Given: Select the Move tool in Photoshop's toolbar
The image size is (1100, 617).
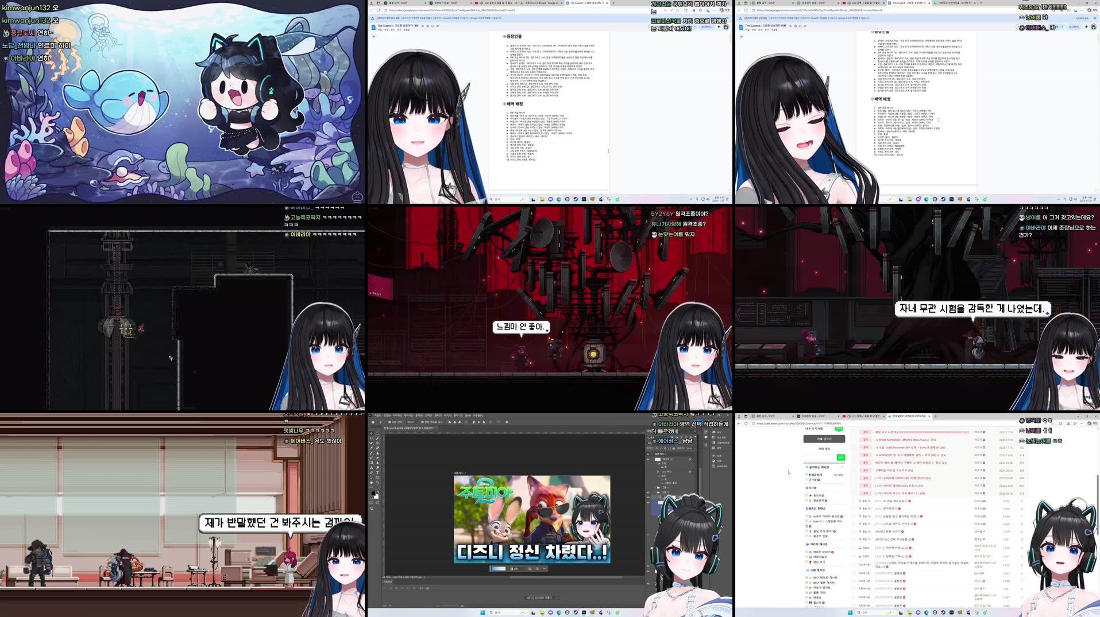Looking at the screenshot, I should 371,433.
